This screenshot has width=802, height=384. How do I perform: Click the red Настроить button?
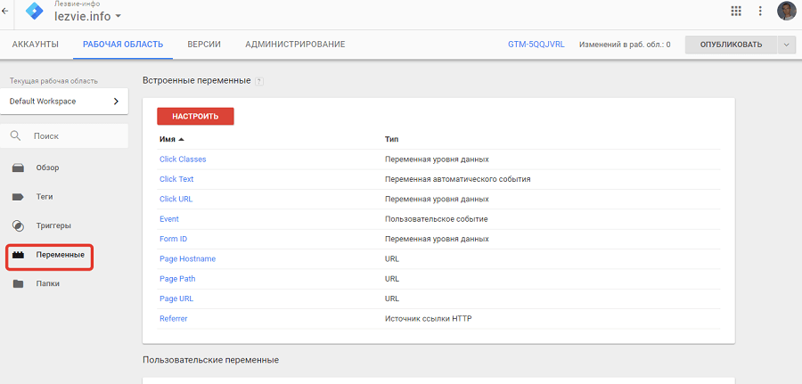(x=195, y=116)
